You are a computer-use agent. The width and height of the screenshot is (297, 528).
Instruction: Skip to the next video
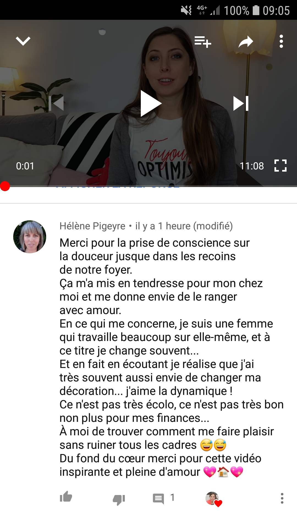tap(241, 103)
